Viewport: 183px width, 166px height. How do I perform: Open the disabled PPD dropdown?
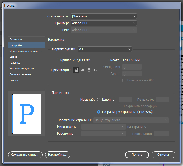(104, 30)
